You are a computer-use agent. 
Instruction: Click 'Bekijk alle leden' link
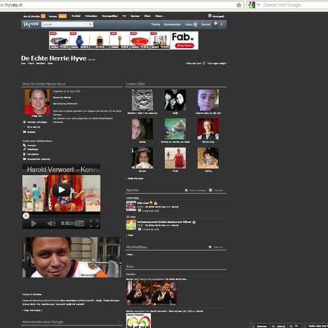tap(136, 178)
